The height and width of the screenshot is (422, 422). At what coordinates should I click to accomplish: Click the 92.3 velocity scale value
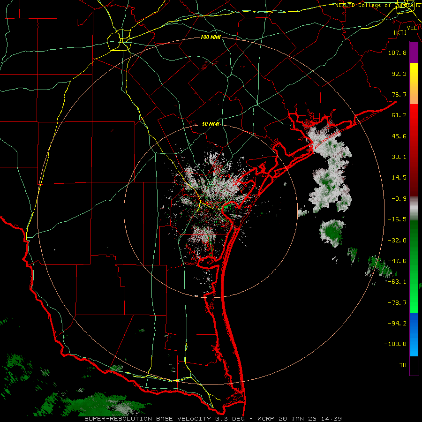tap(399, 74)
